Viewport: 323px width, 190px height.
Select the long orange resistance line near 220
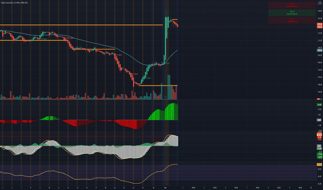(x=81, y=25)
